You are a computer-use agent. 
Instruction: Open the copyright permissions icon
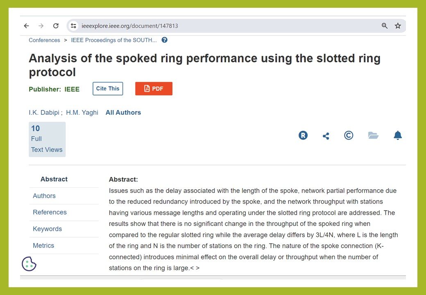click(x=349, y=136)
